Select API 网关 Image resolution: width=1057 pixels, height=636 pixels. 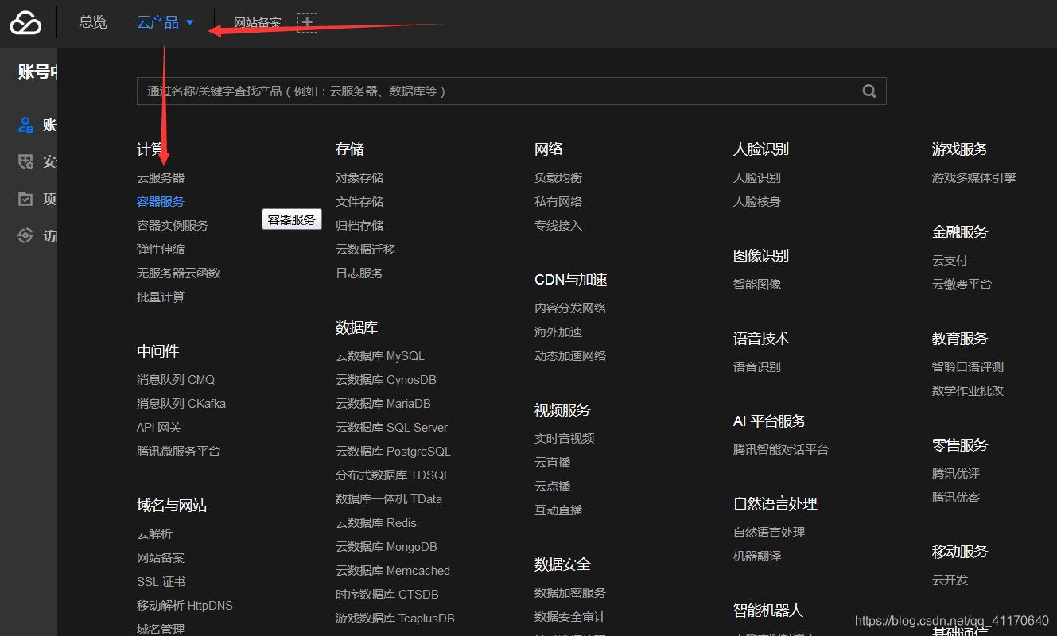pyautogui.click(x=159, y=428)
